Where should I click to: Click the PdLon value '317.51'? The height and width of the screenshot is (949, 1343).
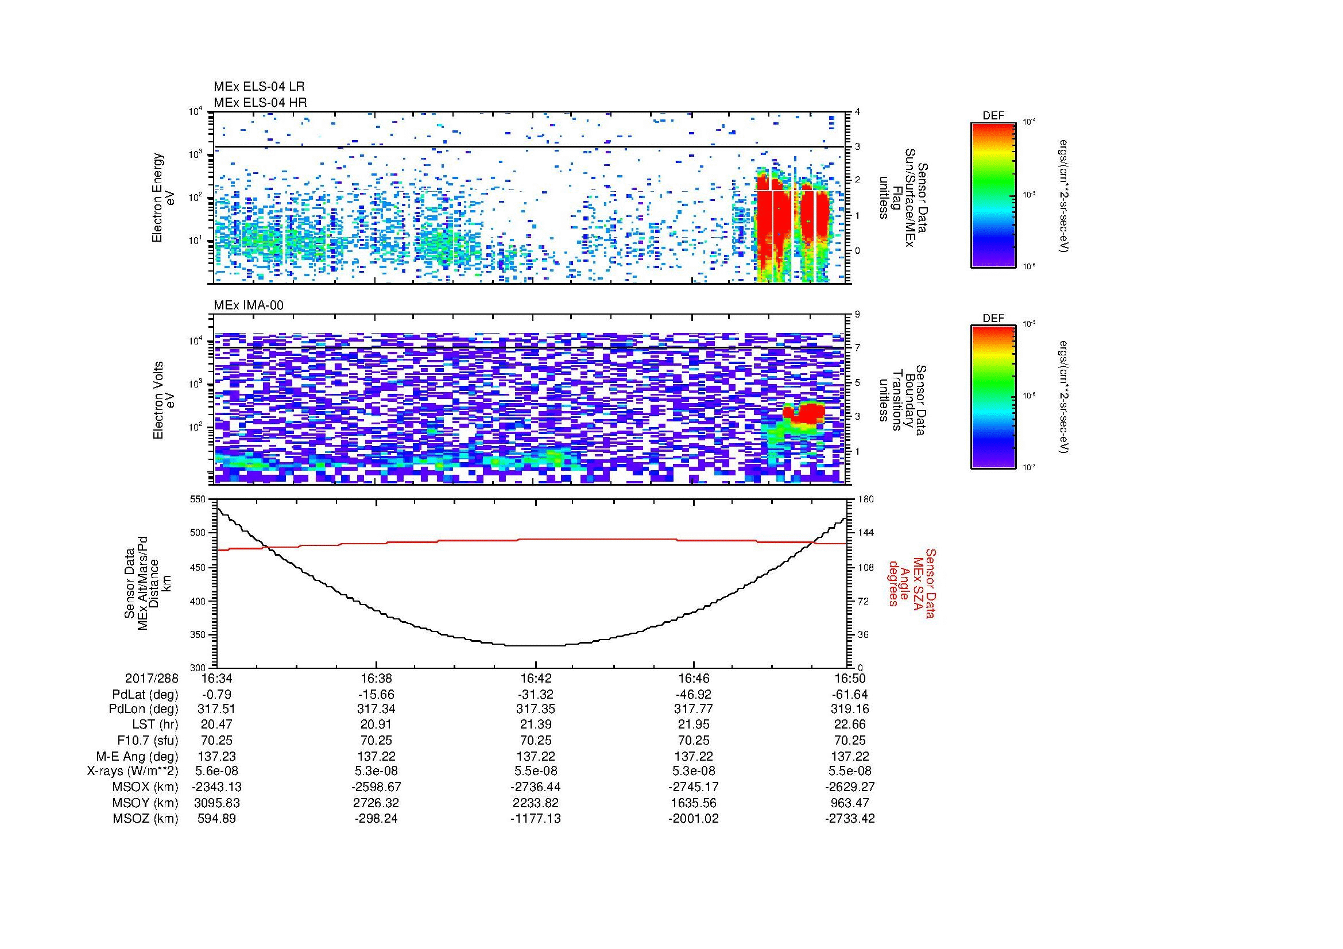217,709
